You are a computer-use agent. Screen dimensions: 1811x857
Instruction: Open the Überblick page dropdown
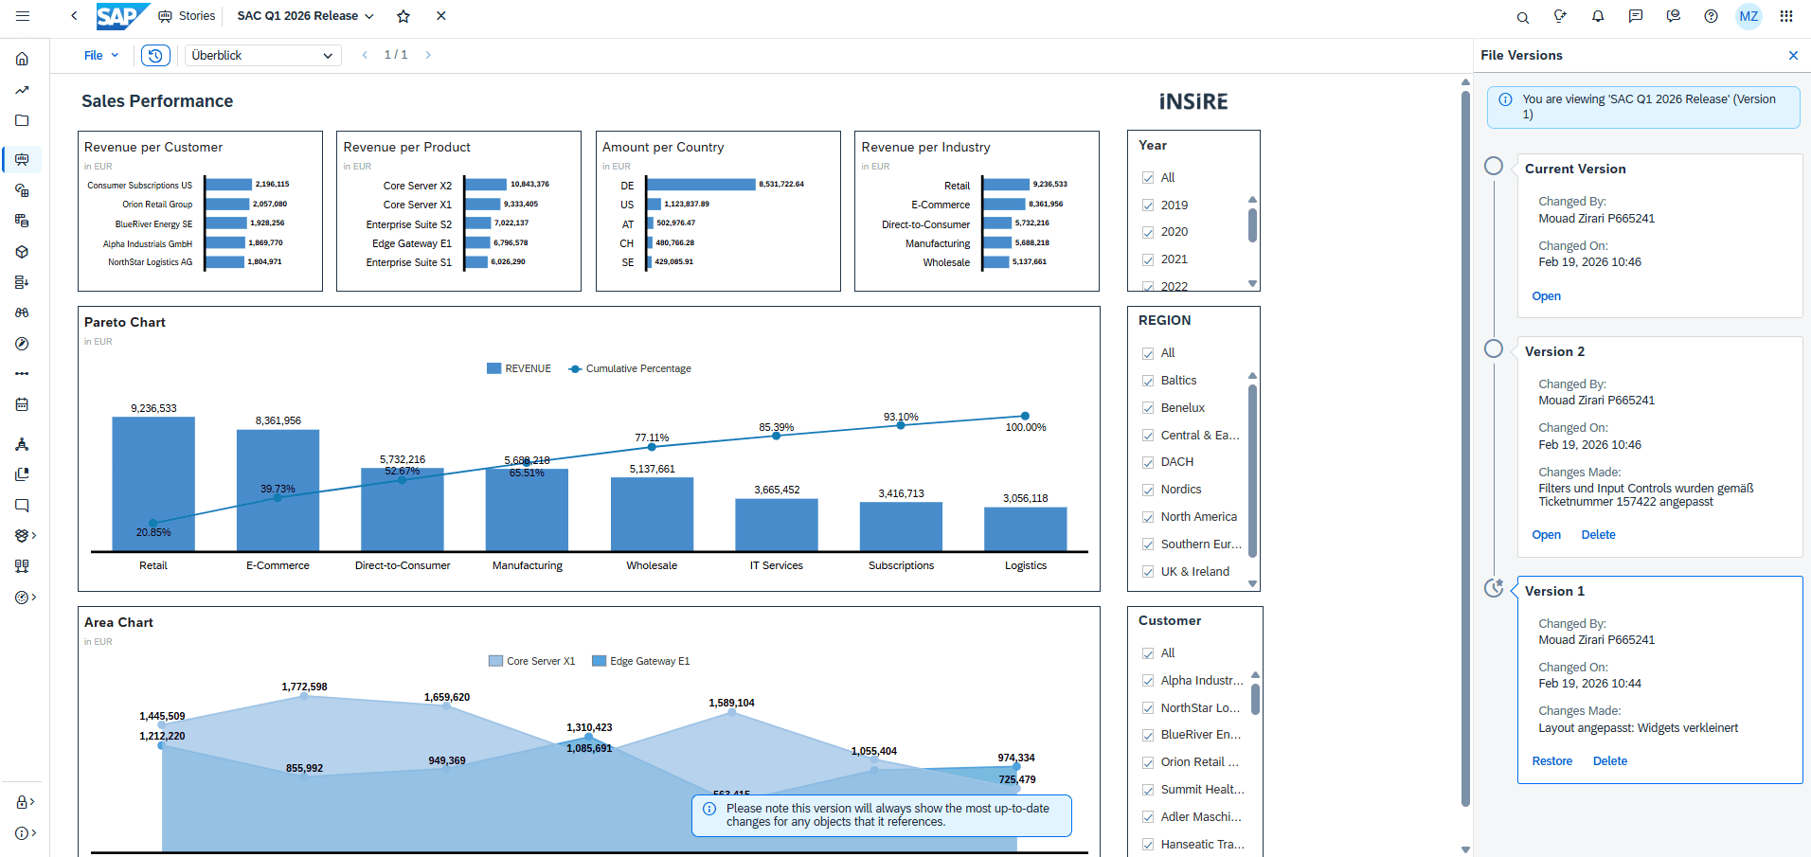click(x=262, y=56)
